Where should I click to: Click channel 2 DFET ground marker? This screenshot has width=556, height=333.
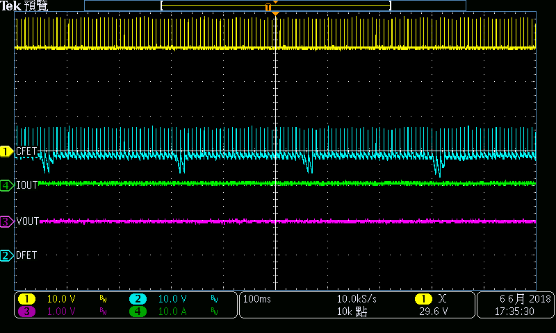[x=6, y=255]
